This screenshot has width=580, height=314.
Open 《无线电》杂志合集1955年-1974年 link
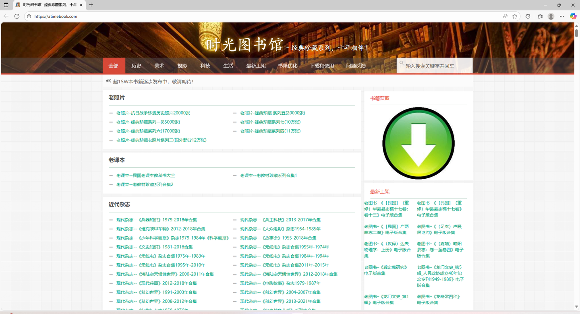click(x=285, y=247)
